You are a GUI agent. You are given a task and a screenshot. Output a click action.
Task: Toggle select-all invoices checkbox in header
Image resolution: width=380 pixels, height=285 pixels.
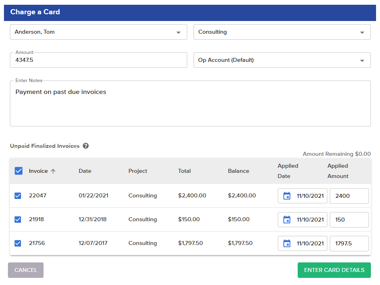tap(18, 171)
